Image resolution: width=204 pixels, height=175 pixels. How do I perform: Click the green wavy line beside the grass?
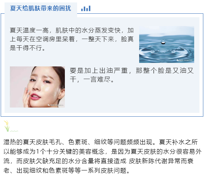(14, 131)
